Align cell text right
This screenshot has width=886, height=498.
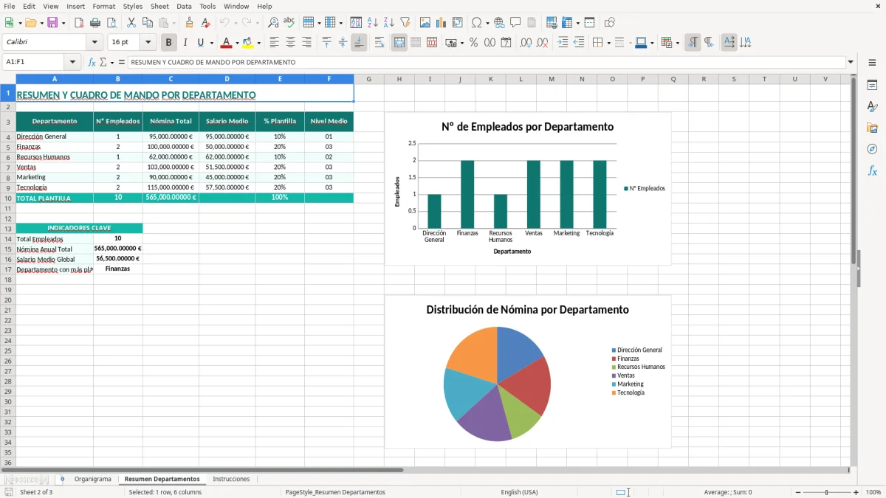click(x=307, y=43)
